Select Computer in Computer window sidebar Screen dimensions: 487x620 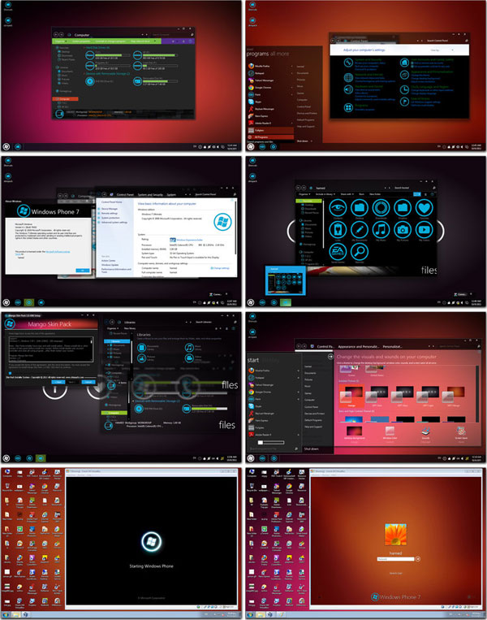pyautogui.click(x=65, y=99)
